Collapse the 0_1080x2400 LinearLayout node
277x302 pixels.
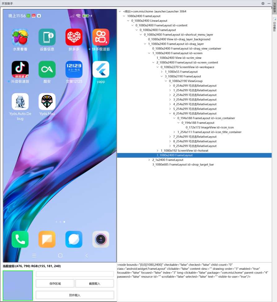point(128,21)
